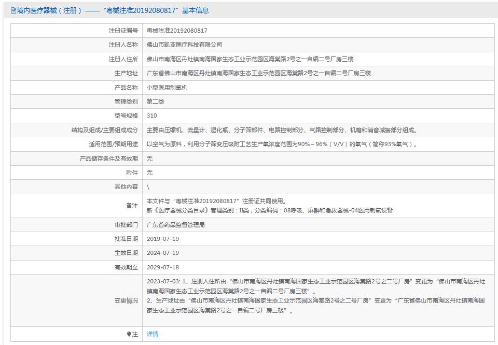Select expiry date 2029-07-18

[162, 267]
